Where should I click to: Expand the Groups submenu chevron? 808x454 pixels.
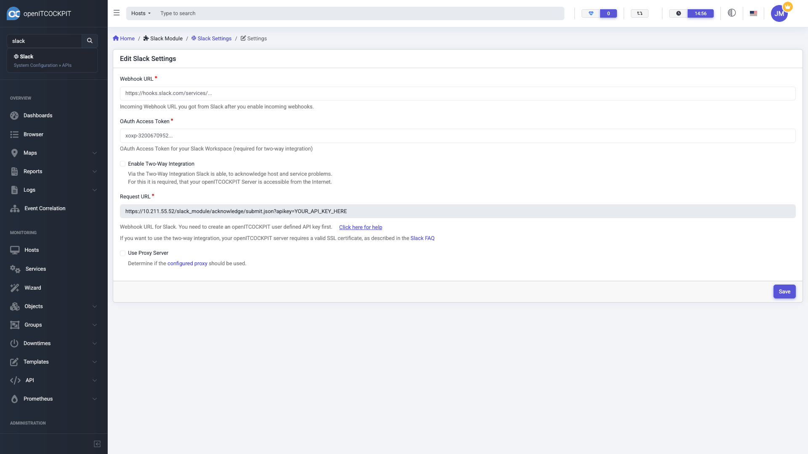click(x=95, y=325)
